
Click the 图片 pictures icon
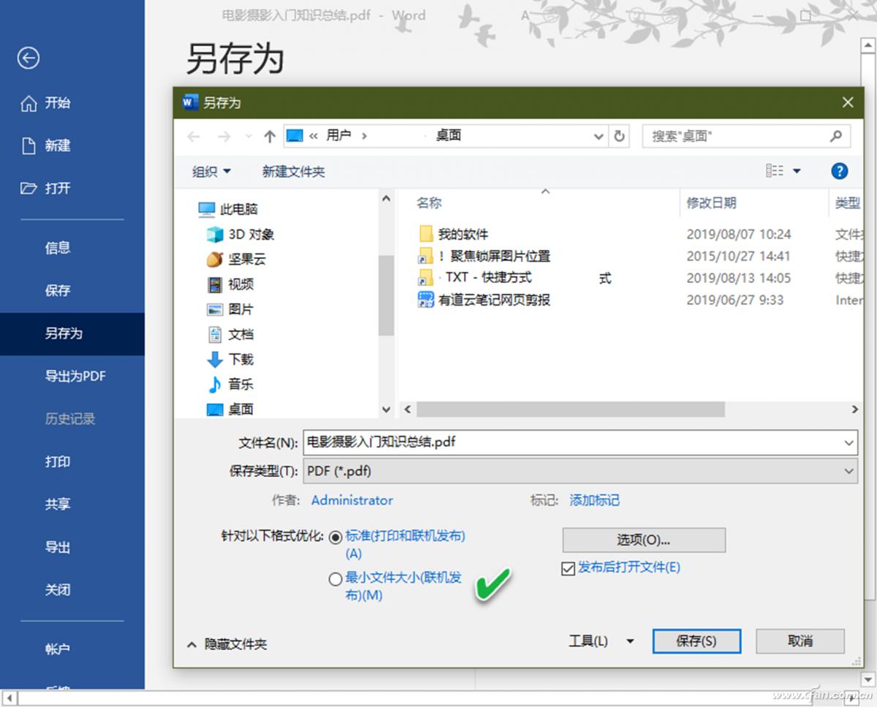(x=215, y=309)
